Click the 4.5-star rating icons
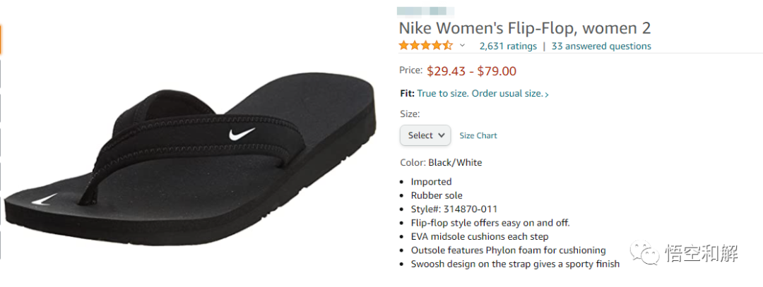The width and height of the screenshot is (763, 287). (x=425, y=46)
